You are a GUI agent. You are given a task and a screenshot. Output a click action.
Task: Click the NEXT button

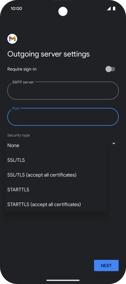point(106,266)
